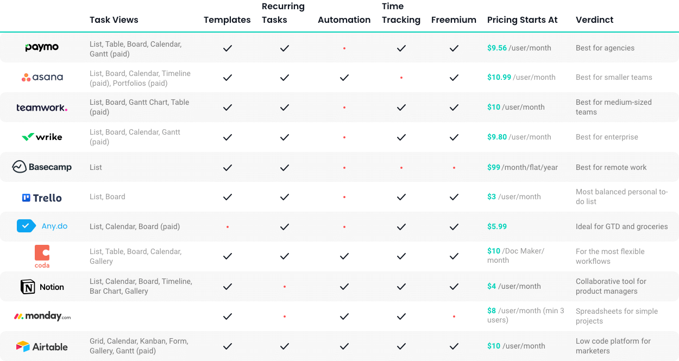Open the monday.com logo
The width and height of the screenshot is (679, 361).
tap(42, 316)
